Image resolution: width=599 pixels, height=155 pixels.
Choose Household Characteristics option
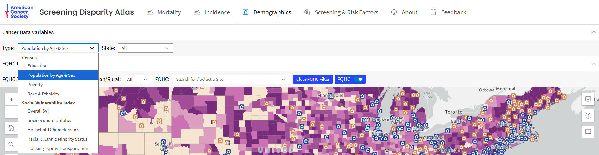[x=58, y=130]
